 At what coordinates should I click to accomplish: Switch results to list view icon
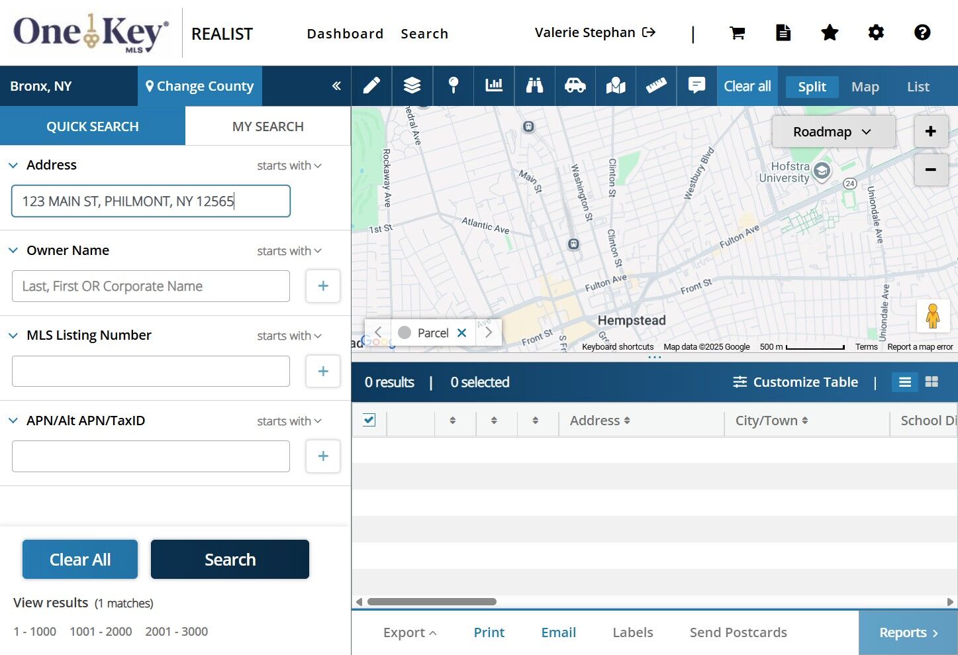click(905, 382)
